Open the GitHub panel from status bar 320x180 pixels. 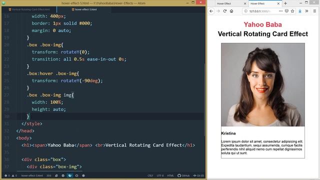(x=183, y=175)
